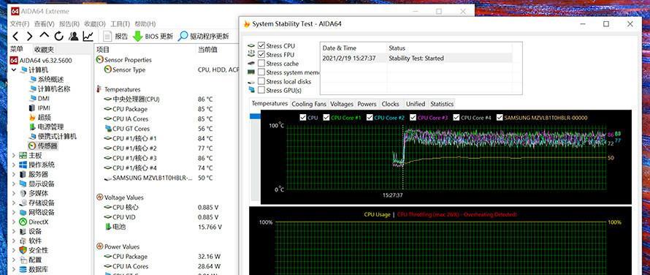Uncheck the Stress CPU checkbox
The height and width of the screenshot is (275, 650).
[261, 45]
